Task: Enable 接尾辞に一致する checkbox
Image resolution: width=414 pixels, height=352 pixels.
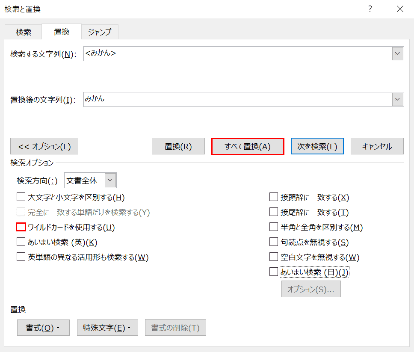Action: 274,212
